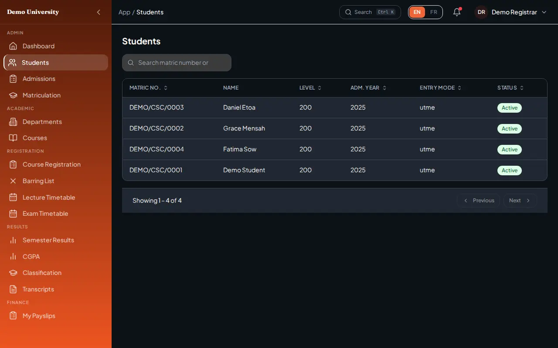Image resolution: width=558 pixels, height=348 pixels.
Task: Open notifications with the bell icon
Action: 457,12
